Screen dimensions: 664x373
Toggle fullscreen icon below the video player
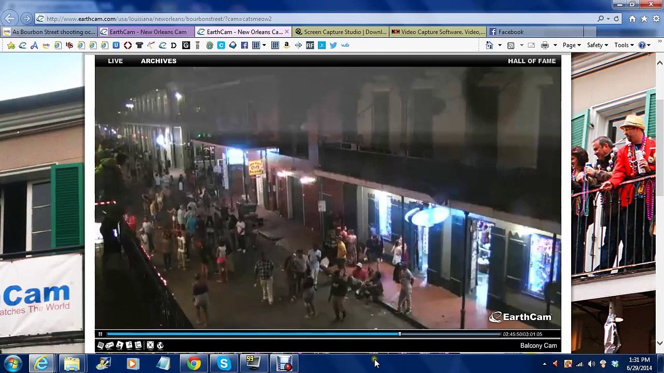150,345
